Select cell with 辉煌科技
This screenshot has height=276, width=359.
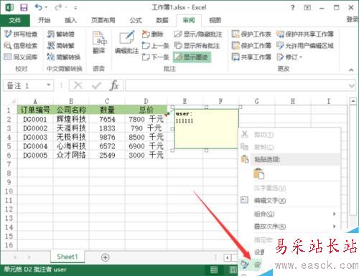point(71,119)
